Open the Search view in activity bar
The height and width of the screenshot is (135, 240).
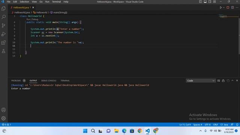3,17
